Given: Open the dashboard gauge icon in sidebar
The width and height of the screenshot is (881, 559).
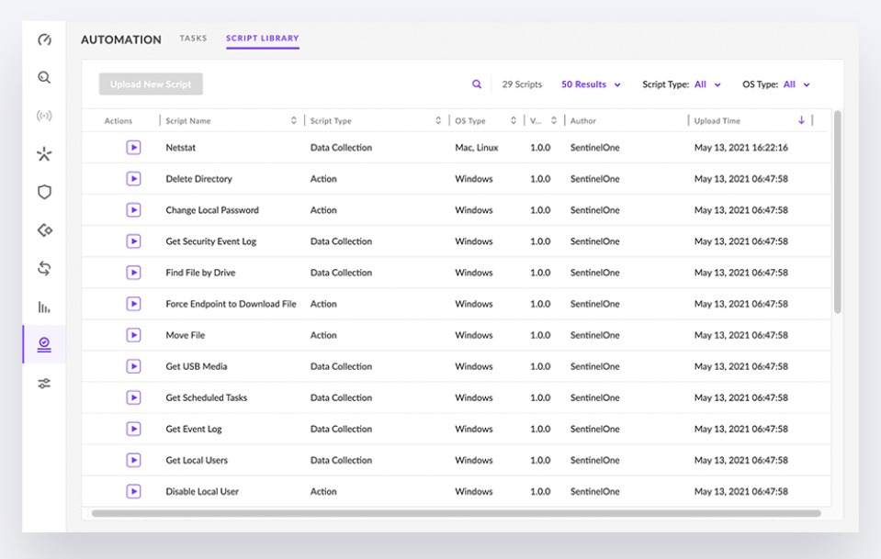Looking at the screenshot, I should pos(44,39).
